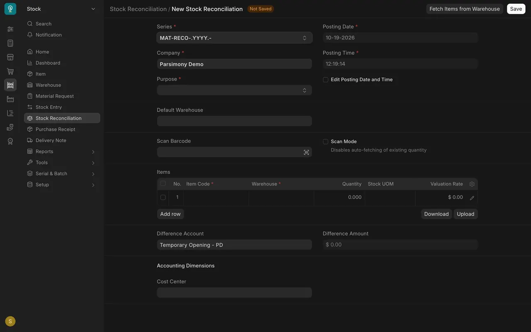Tick the checkbox for item row 1
This screenshot has height=332, width=531.
pyautogui.click(x=163, y=198)
